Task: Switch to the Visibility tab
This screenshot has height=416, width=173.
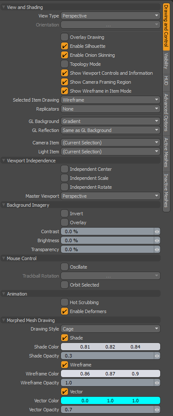Action: pos(166,62)
